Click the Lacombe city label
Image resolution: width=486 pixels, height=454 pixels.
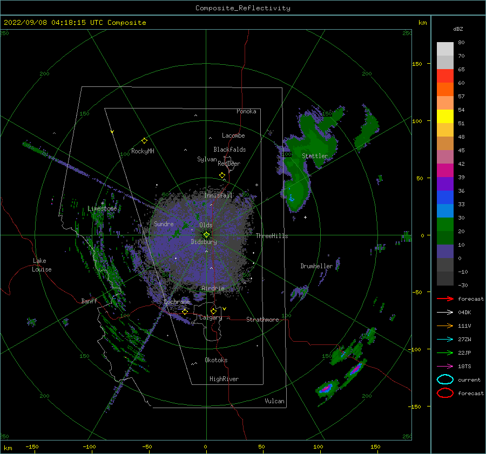233,135
